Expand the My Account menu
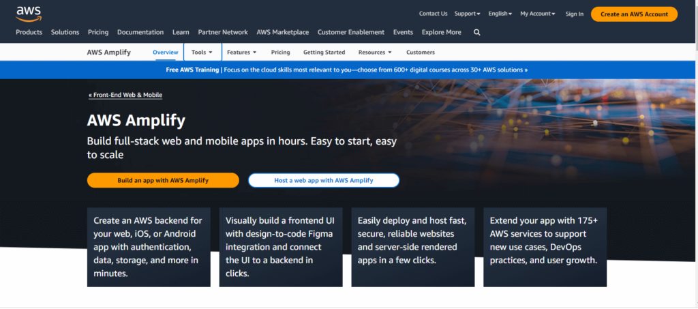The height and width of the screenshot is (309, 698). tap(537, 14)
